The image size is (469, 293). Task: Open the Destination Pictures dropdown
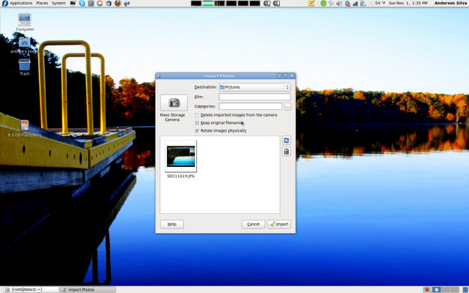coord(254,87)
